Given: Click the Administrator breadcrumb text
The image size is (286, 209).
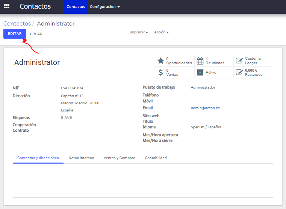Looking at the screenshot, I should pyautogui.click(x=56, y=24).
